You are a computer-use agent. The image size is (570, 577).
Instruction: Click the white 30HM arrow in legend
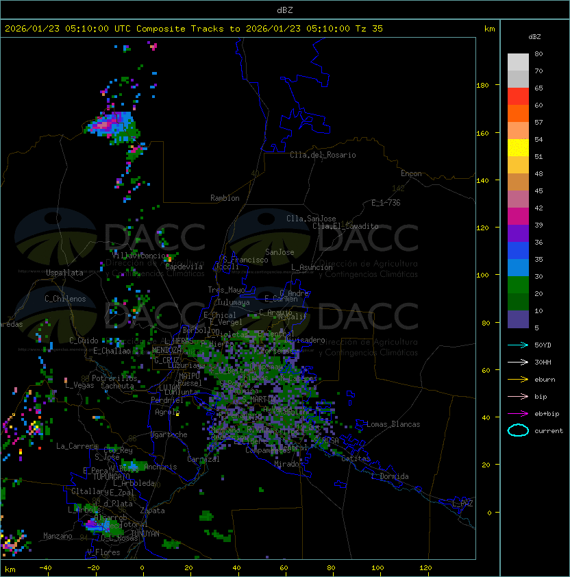(518, 362)
